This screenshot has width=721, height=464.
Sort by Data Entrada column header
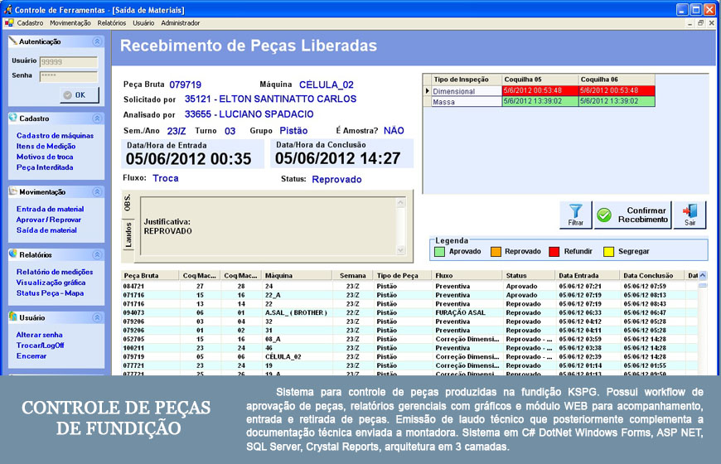pyautogui.click(x=588, y=275)
